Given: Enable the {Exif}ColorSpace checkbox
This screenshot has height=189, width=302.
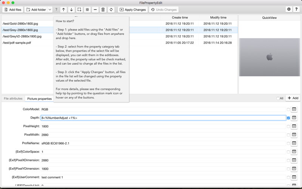Looking at the screenshot, I should 288,152.
